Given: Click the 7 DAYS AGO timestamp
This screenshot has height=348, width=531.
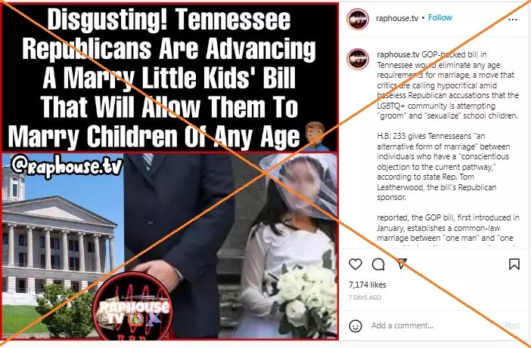Looking at the screenshot, I should pyautogui.click(x=365, y=297).
